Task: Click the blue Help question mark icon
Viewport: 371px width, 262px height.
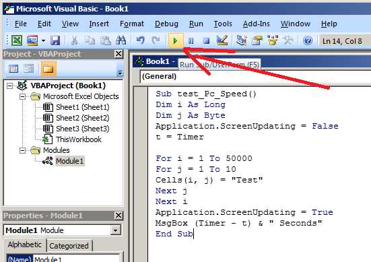Action: coord(308,40)
